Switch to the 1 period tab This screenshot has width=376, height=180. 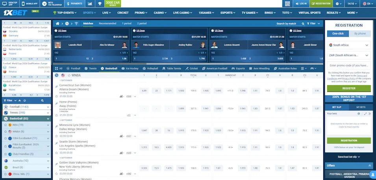(x=127, y=24)
